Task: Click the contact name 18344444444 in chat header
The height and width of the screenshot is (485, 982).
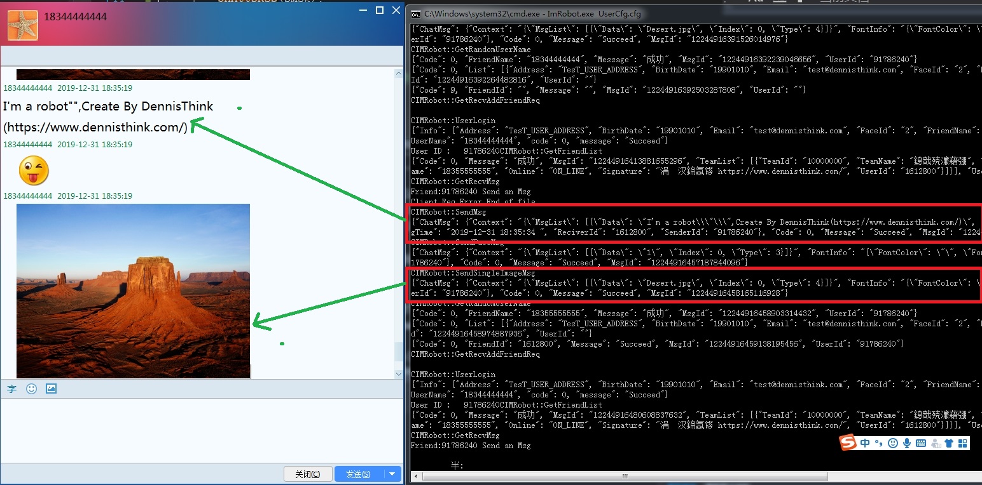Action: point(75,17)
